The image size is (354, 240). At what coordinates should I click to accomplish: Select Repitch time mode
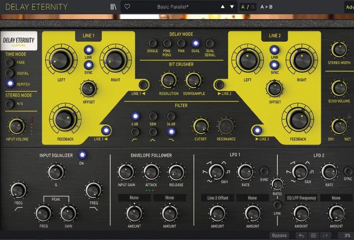[10, 84]
